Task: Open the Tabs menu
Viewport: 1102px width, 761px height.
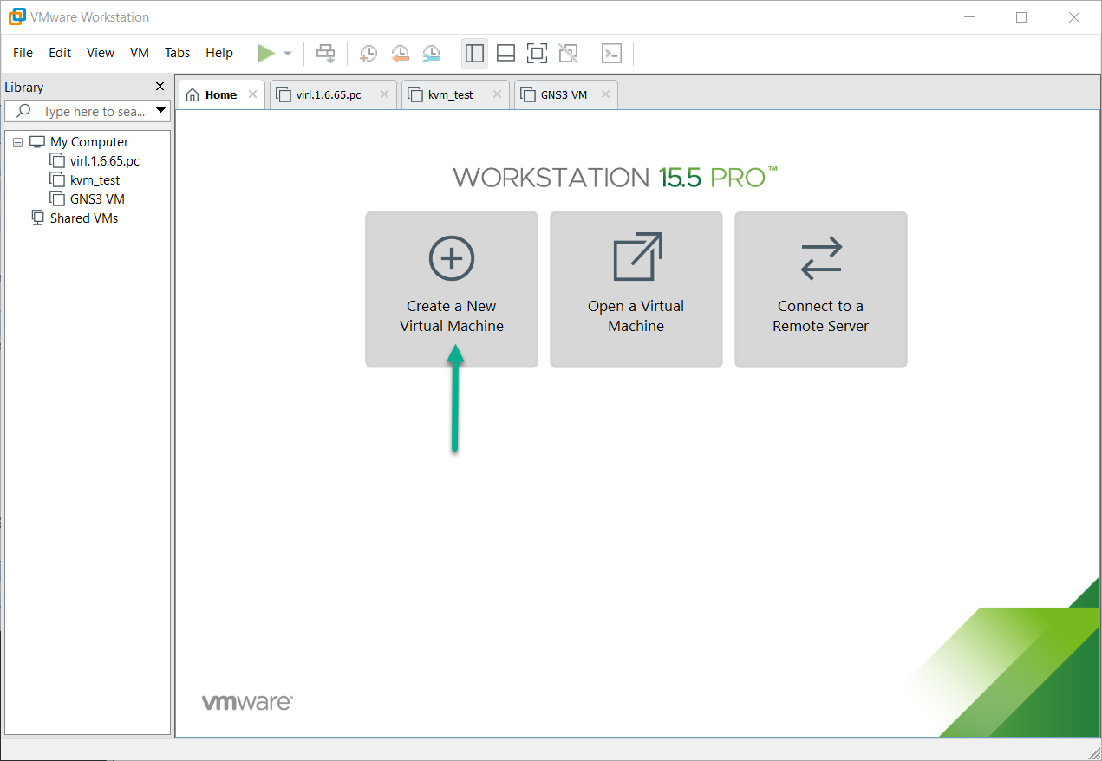Action: pyautogui.click(x=177, y=53)
